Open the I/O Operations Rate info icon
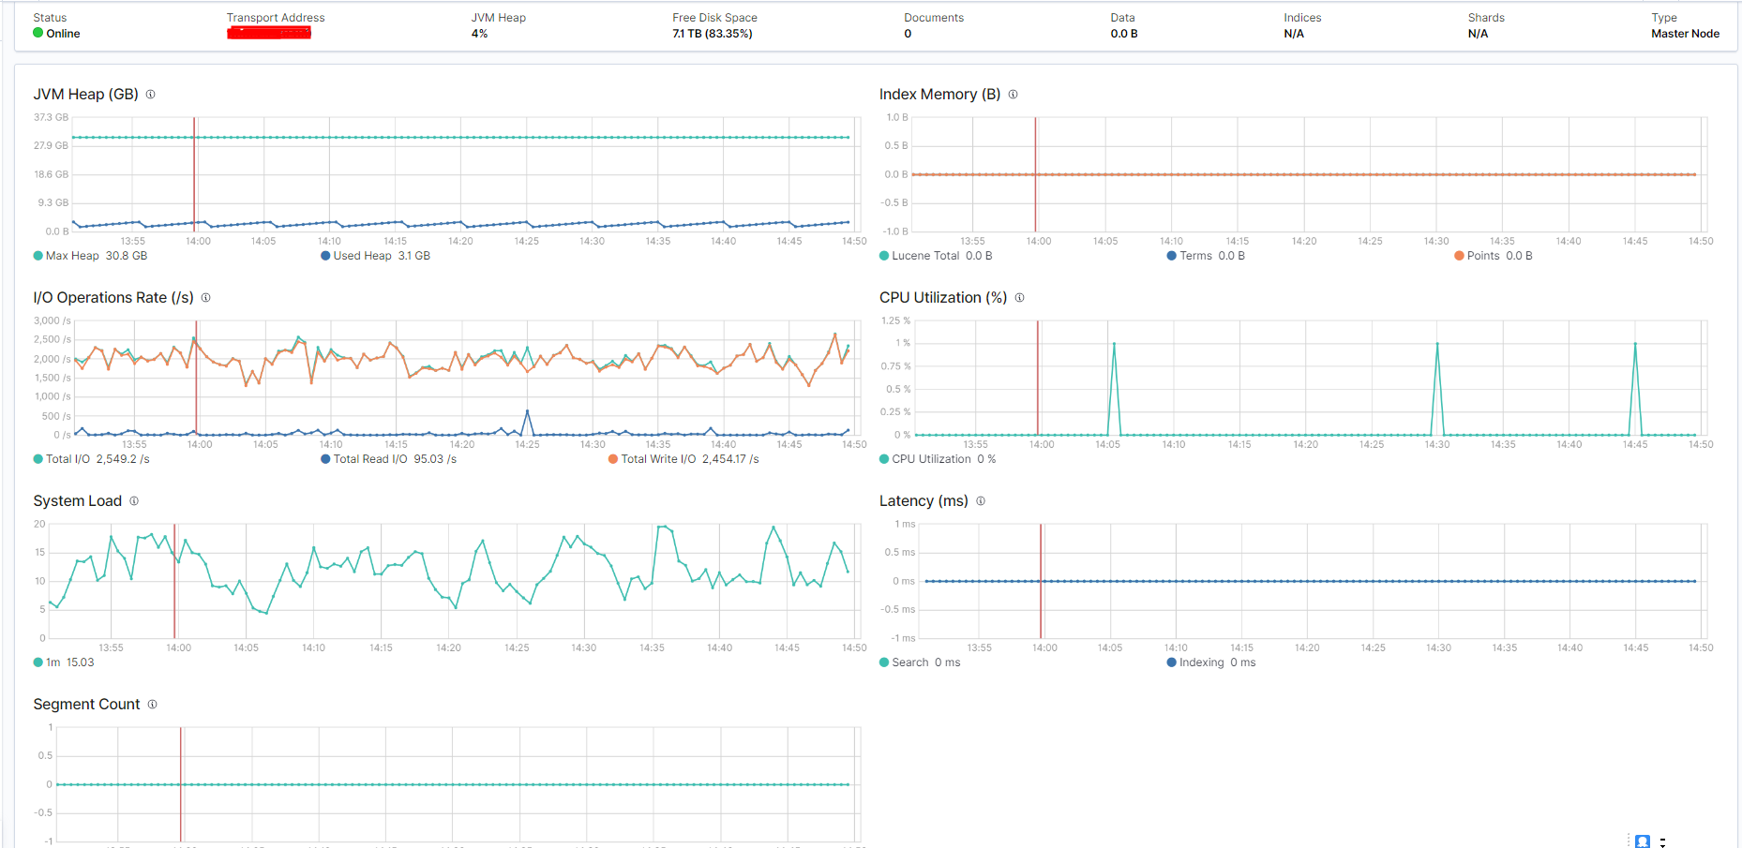The image size is (1742, 848). pyautogui.click(x=205, y=298)
